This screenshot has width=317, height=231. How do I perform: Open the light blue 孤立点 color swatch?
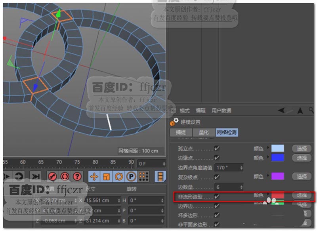tap(278, 148)
